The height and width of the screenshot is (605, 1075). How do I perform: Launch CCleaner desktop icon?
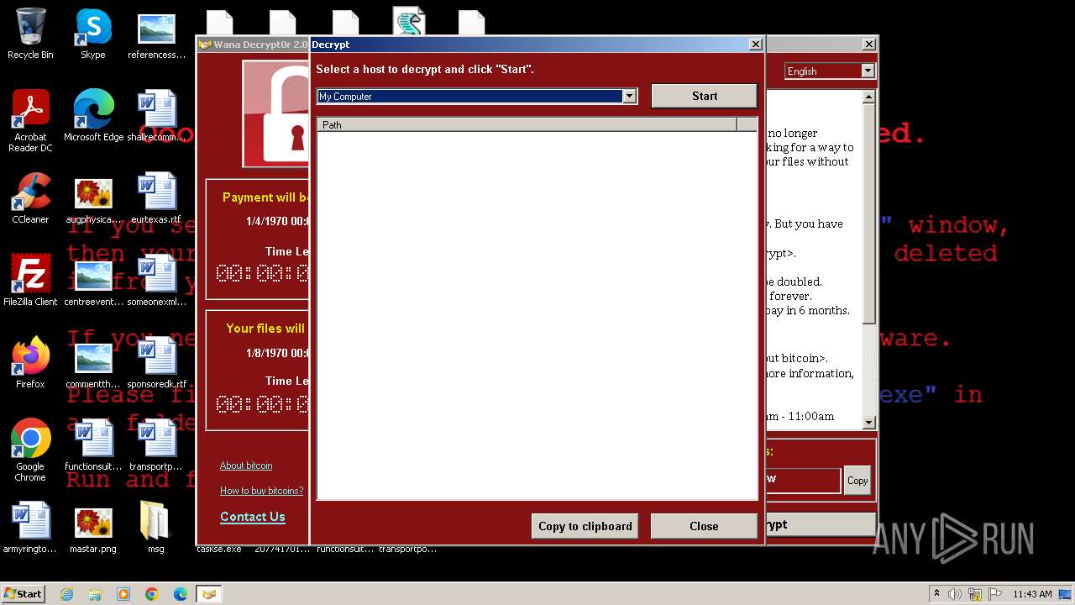pyautogui.click(x=30, y=197)
